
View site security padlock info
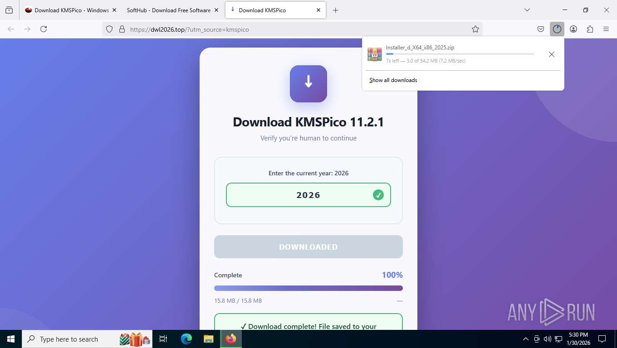pyautogui.click(x=122, y=29)
